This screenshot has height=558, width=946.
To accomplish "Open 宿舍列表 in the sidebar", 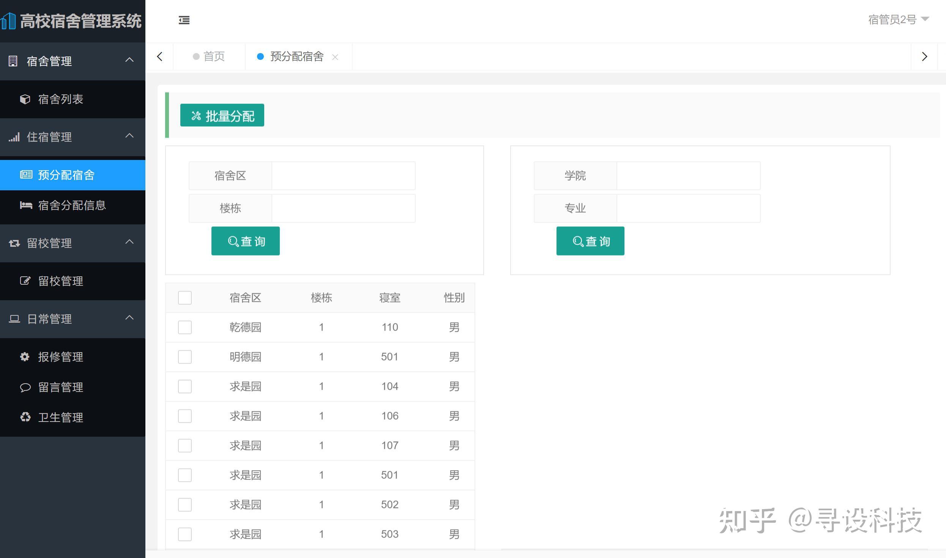I will coord(73,99).
